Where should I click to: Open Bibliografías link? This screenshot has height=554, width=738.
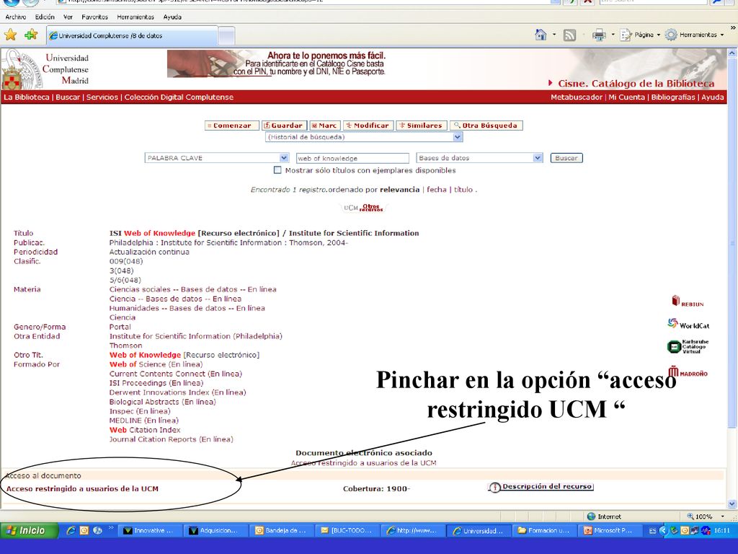[673, 97]
